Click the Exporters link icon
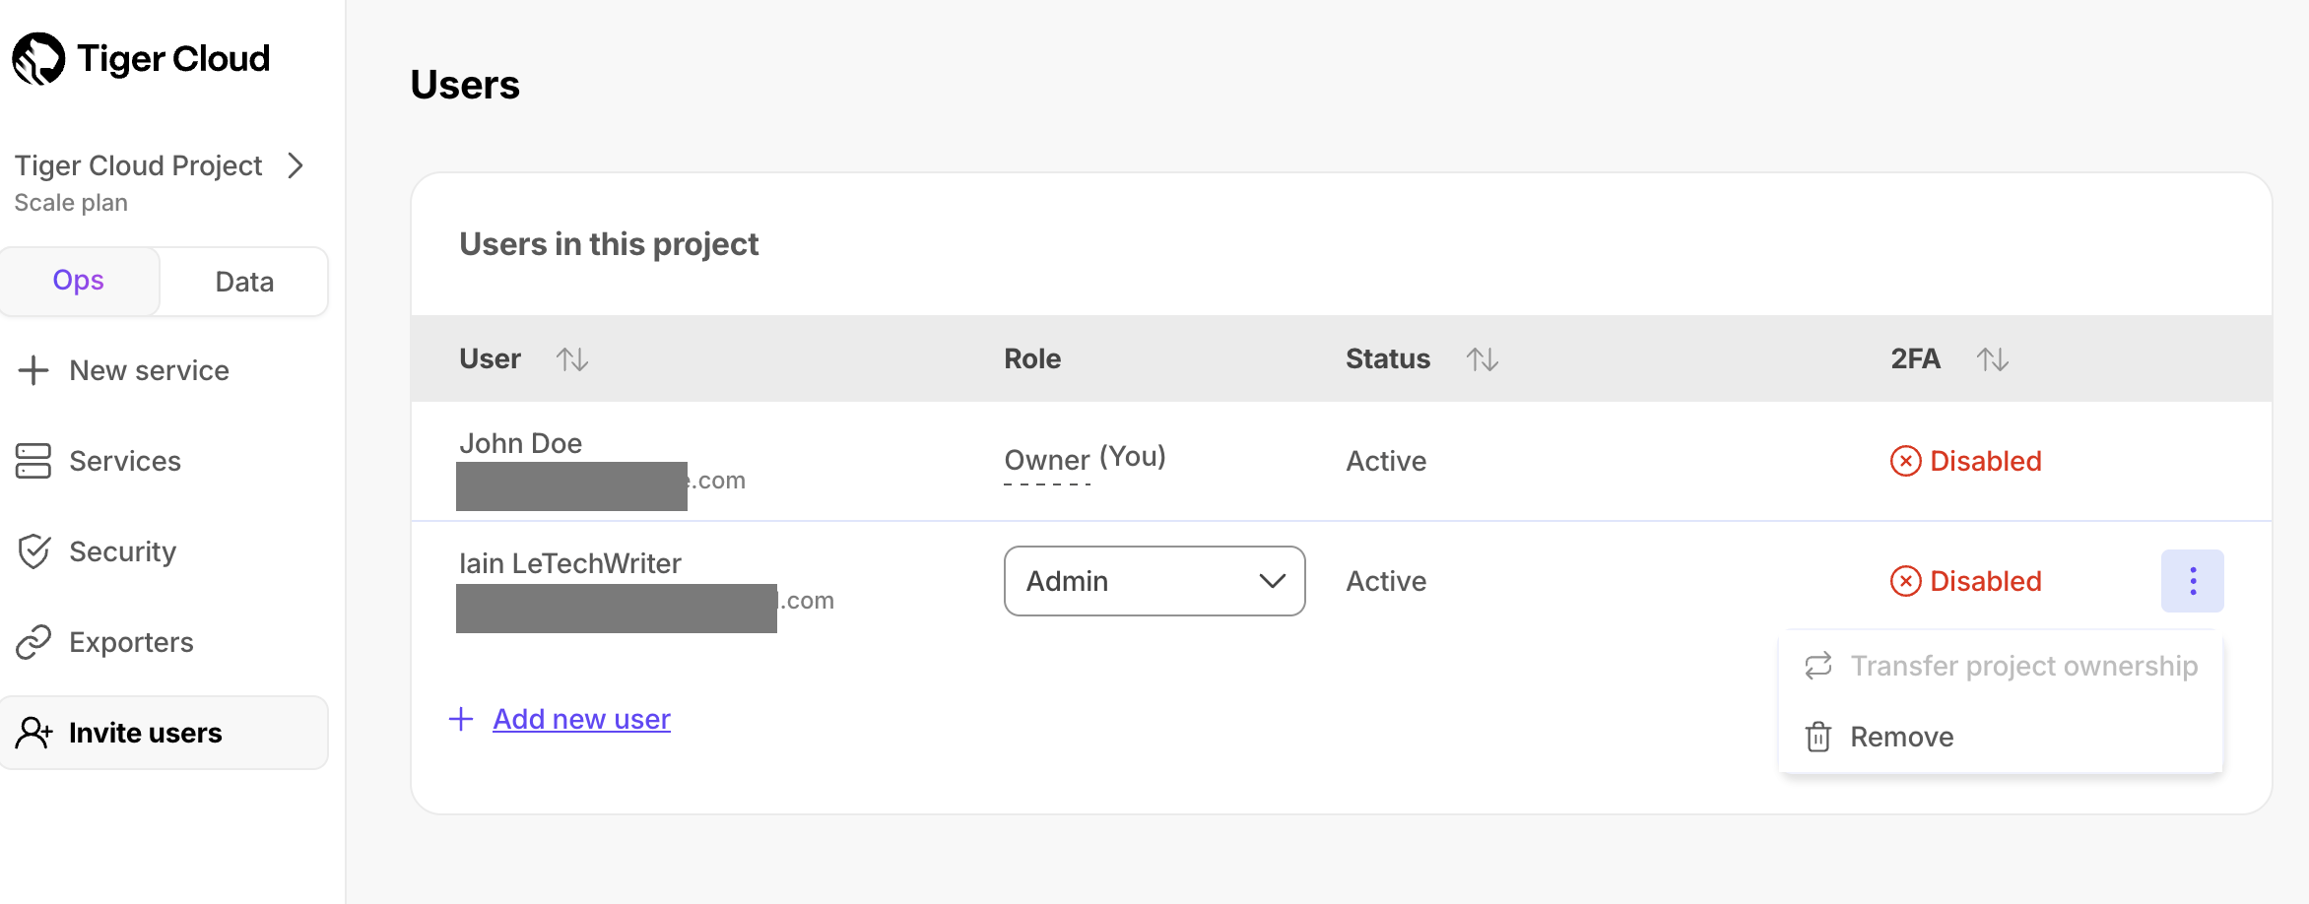This screenshot has height=904, width=2309. point(33,642)
